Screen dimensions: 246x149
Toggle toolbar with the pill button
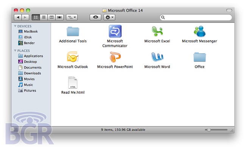click(x=229, y=10)
